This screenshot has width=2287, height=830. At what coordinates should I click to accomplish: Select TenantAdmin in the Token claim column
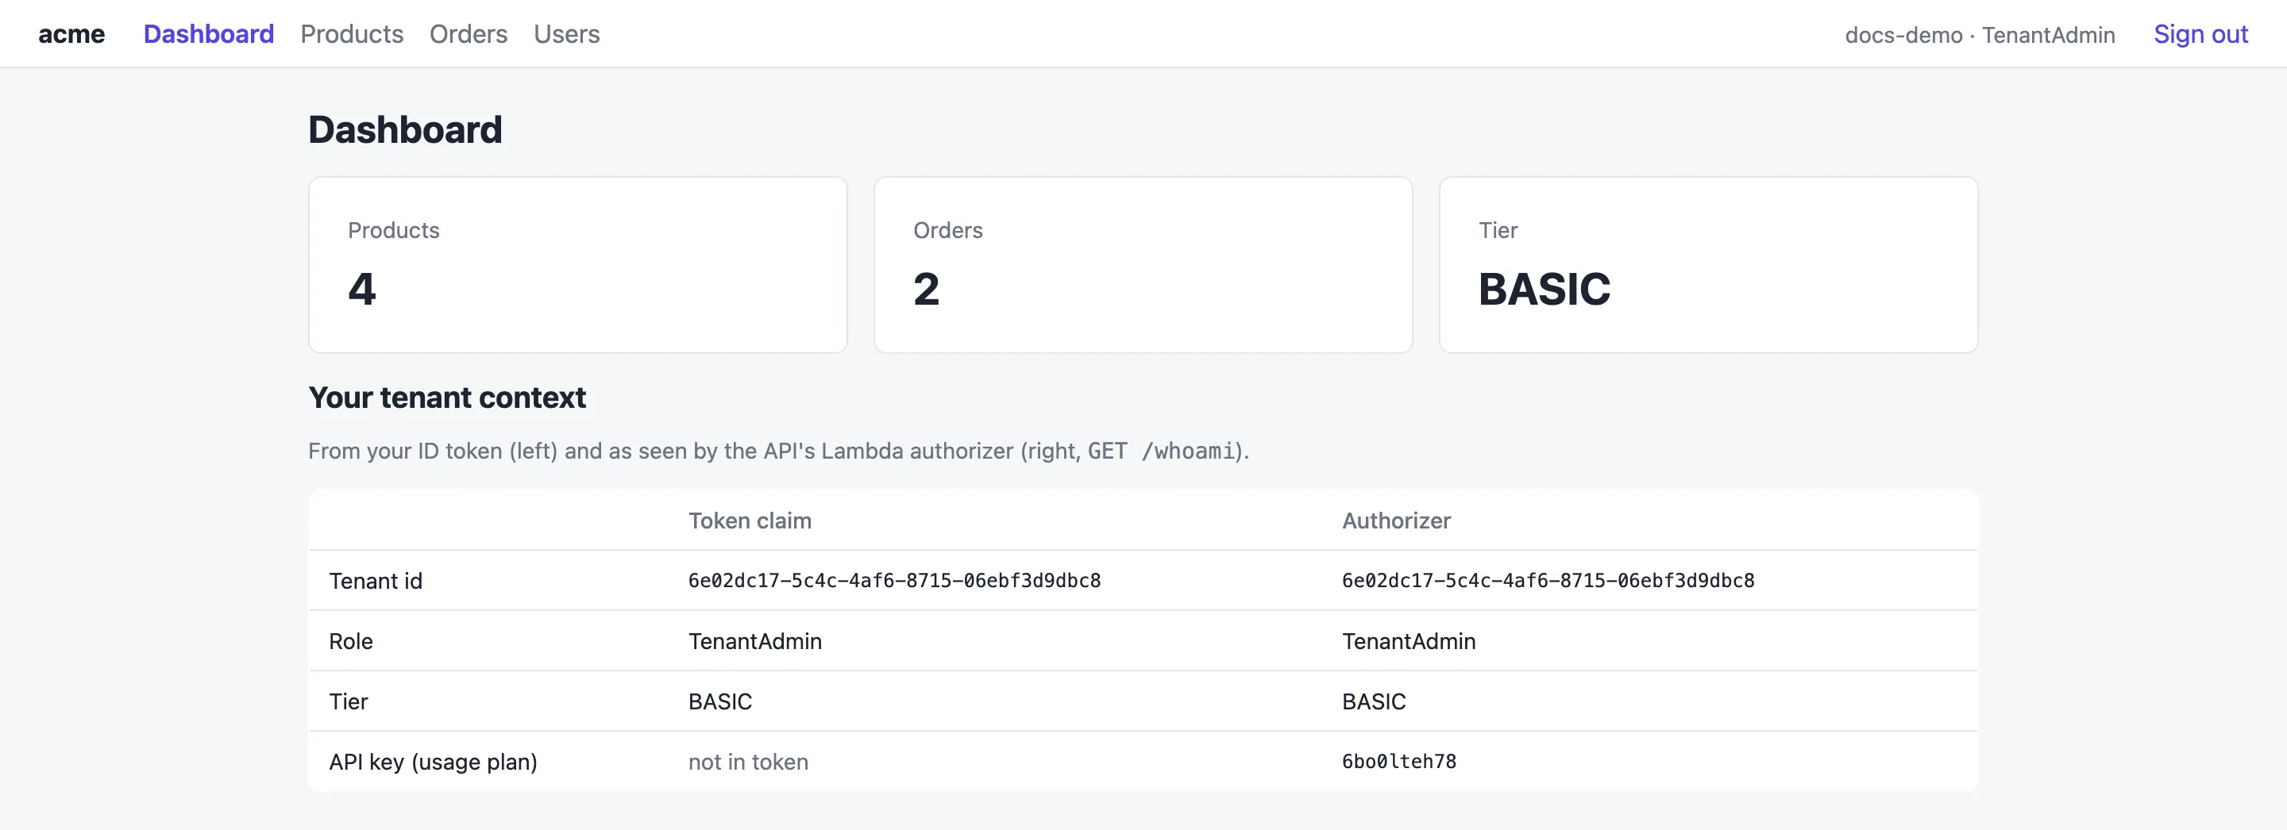point(754,641)
